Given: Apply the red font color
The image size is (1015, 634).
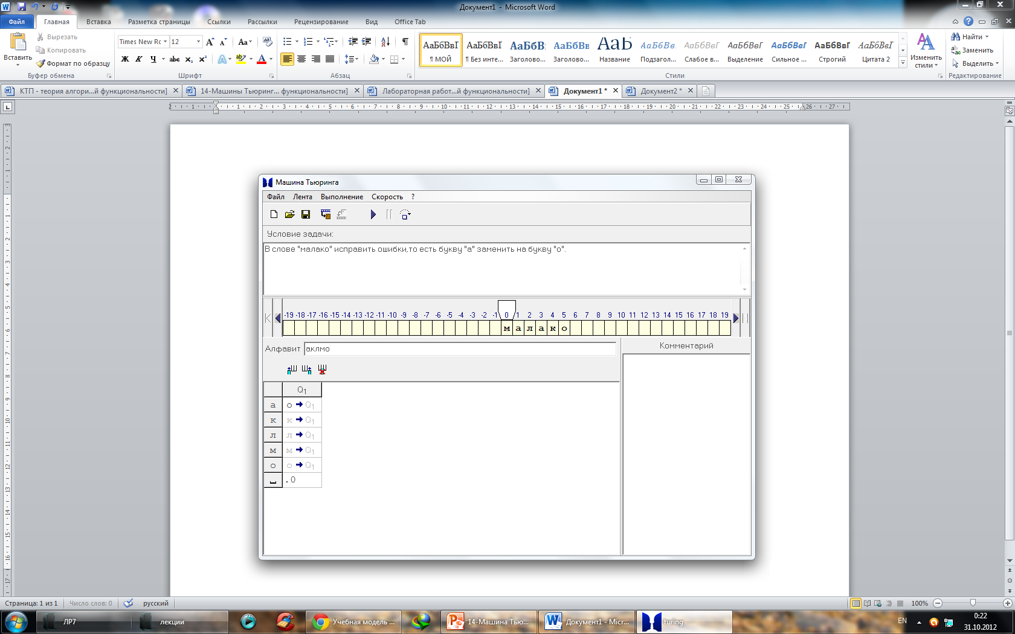Looking at the screenshot, I should pos(262,59).
